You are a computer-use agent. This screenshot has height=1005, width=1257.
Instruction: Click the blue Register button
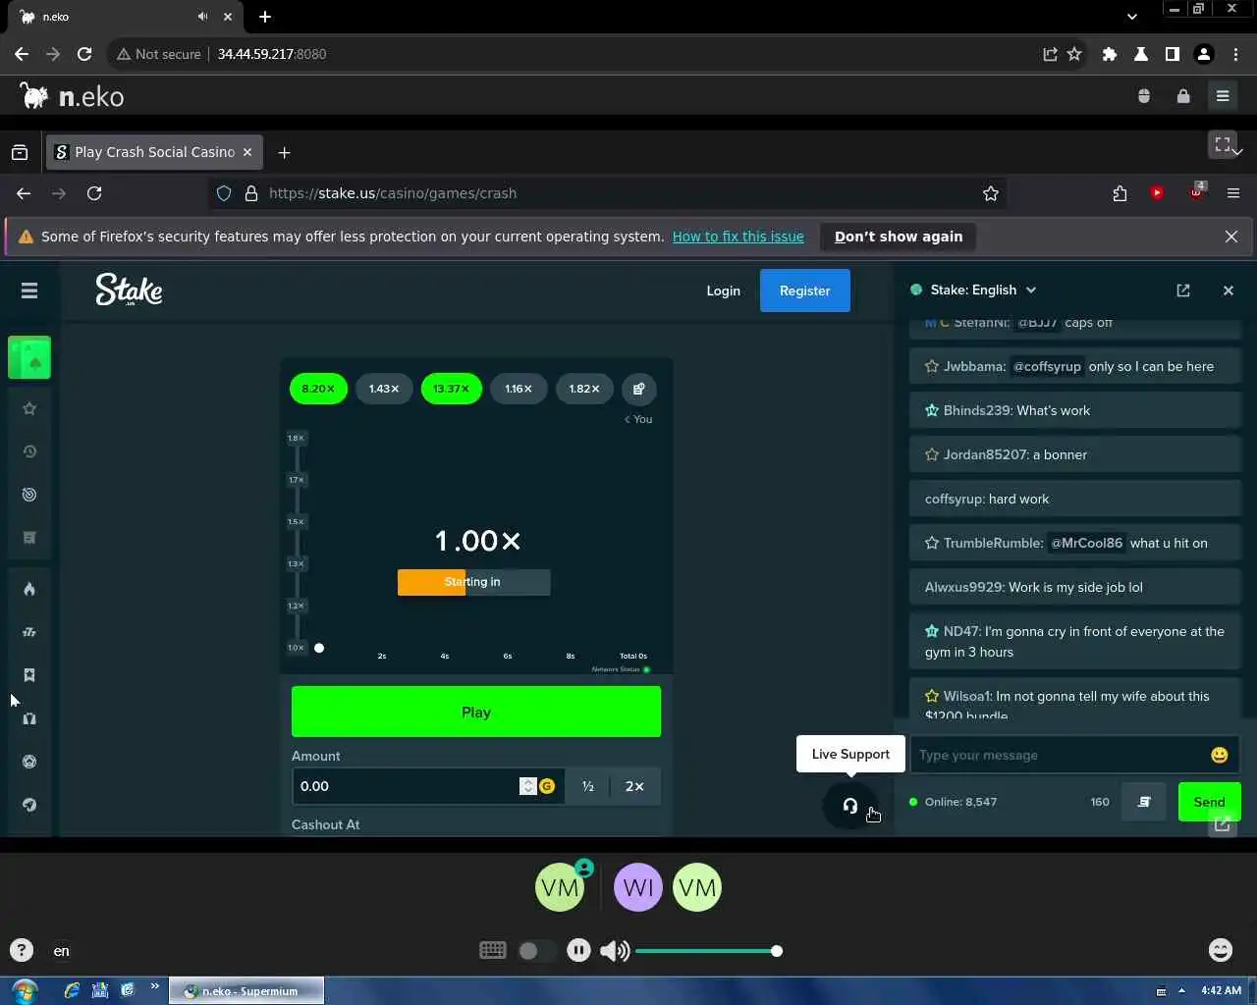pos(805,291)
